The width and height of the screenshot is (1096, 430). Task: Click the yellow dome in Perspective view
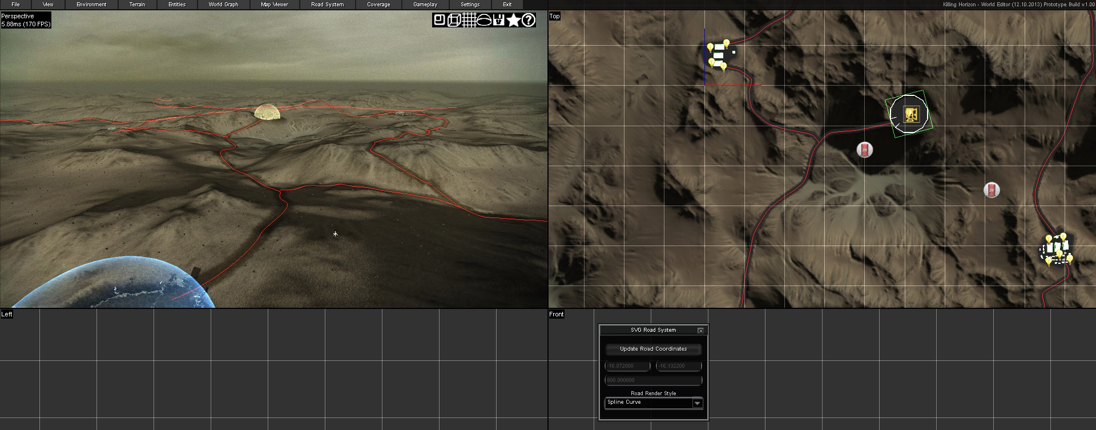pos(267,112)
